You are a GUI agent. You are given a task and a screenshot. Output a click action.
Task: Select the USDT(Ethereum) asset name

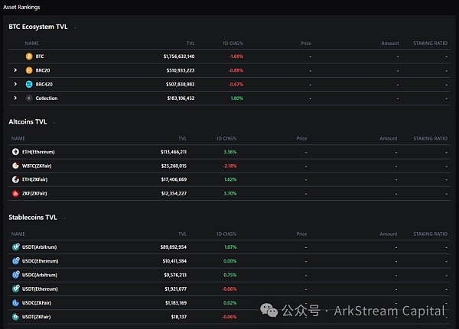coord(38,289)
